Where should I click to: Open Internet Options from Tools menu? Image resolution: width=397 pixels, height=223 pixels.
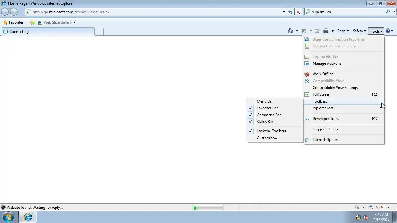343,140
